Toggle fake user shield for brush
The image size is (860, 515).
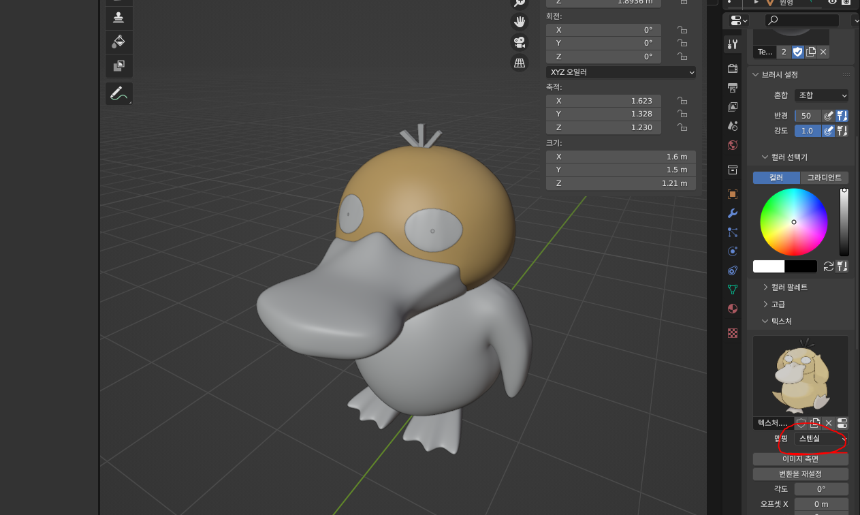click(x=798, y=52)
